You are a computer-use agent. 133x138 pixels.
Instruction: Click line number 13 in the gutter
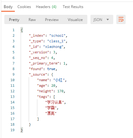point(13,97)
